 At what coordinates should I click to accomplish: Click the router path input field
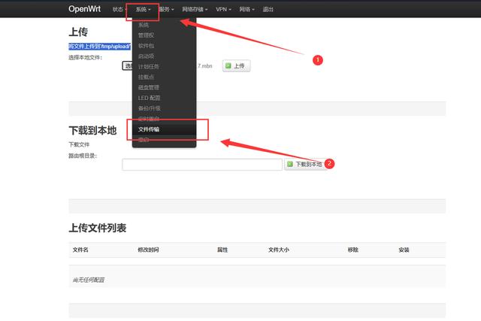tap(202, 165)
